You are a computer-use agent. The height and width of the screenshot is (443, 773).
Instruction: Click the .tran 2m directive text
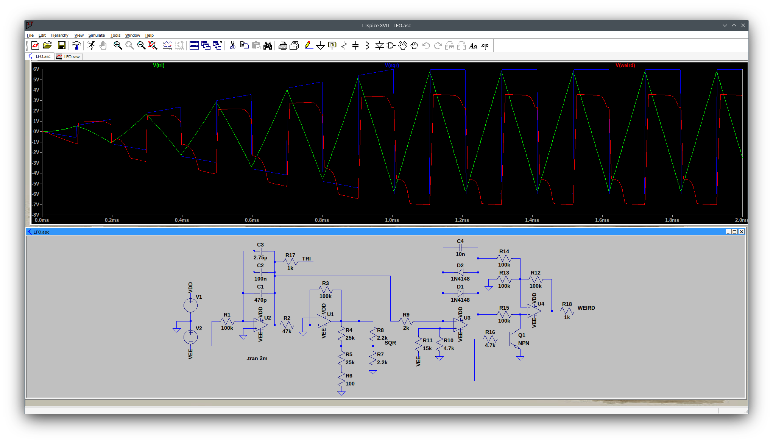click(257, 358)
